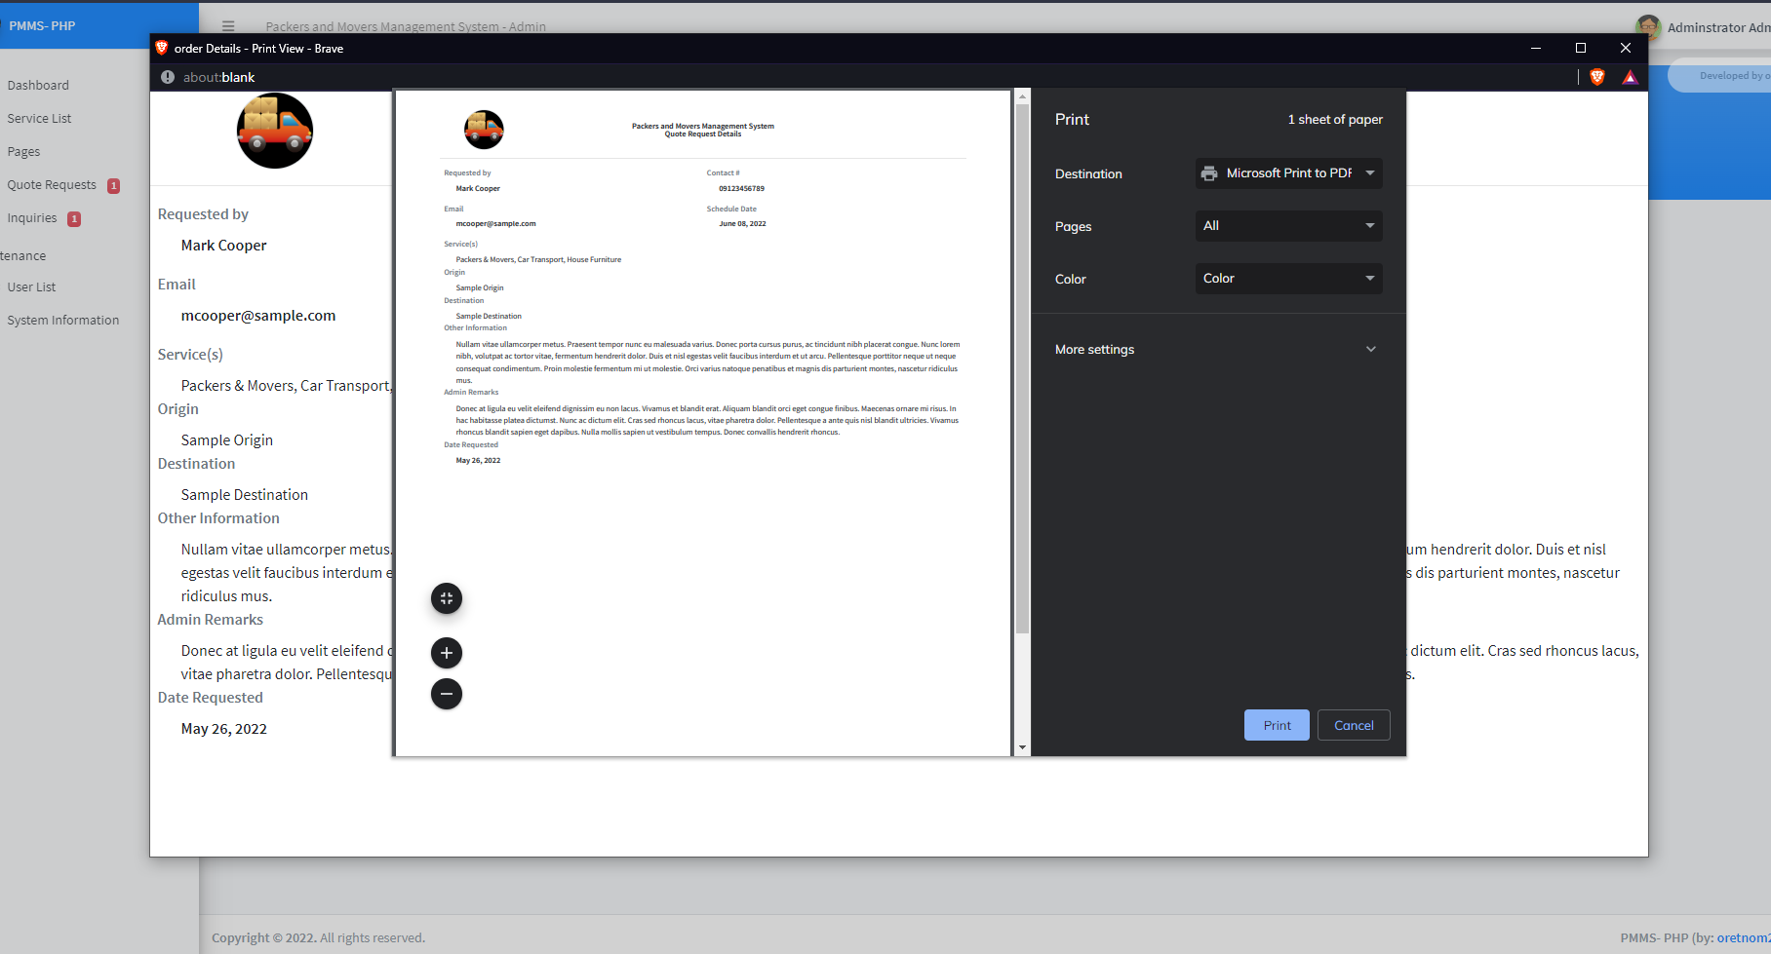
Task: Click the Brave logo in window title bar
Action: 162,48
